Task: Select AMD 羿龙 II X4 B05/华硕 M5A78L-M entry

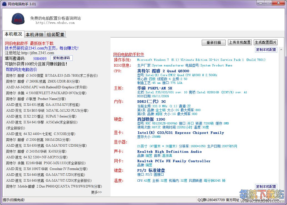Action: [x=47, y=111]
